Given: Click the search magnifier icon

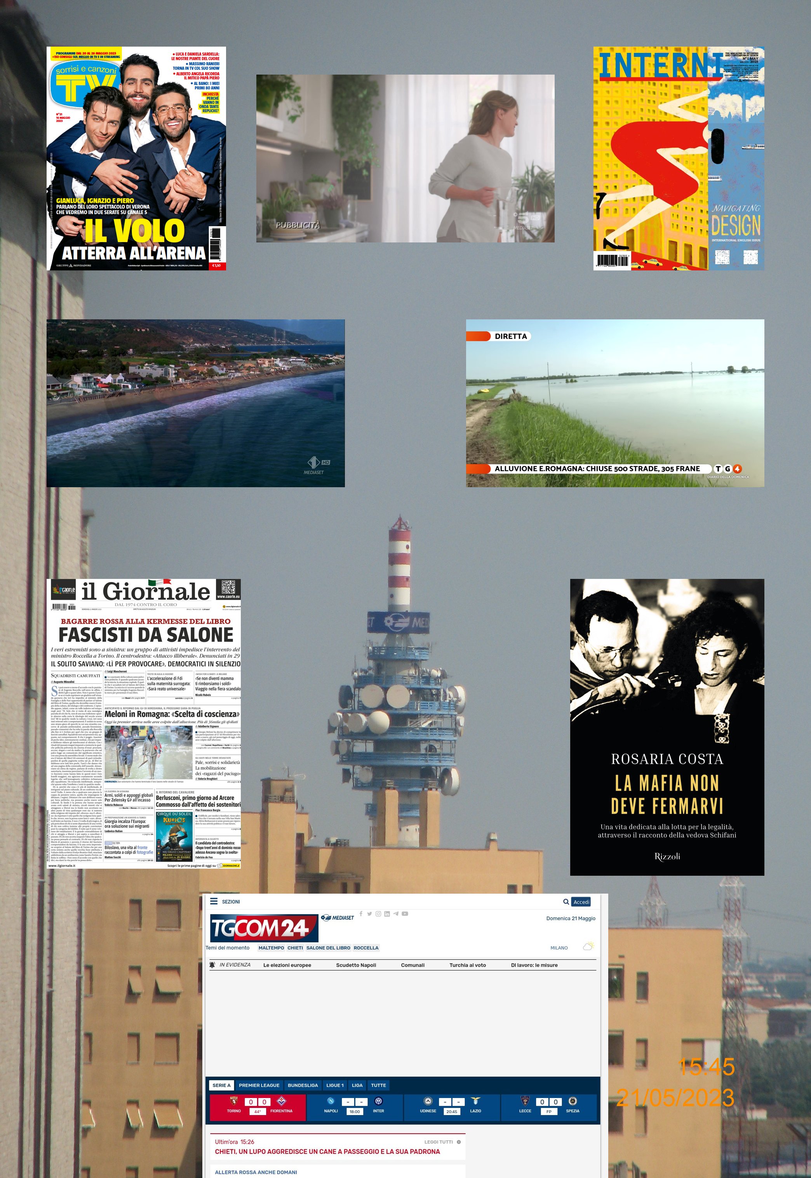Looking at the screenshot, I should point(566,902).
